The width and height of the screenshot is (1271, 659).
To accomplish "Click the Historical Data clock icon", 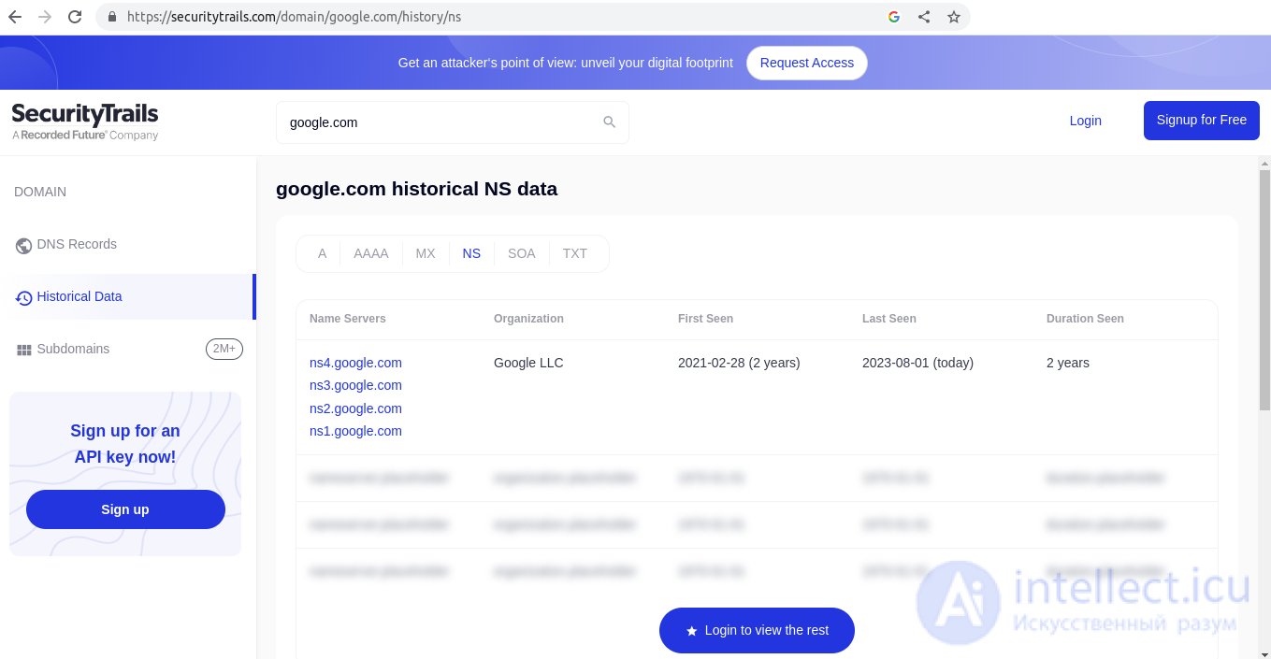I will coord(24,298).
